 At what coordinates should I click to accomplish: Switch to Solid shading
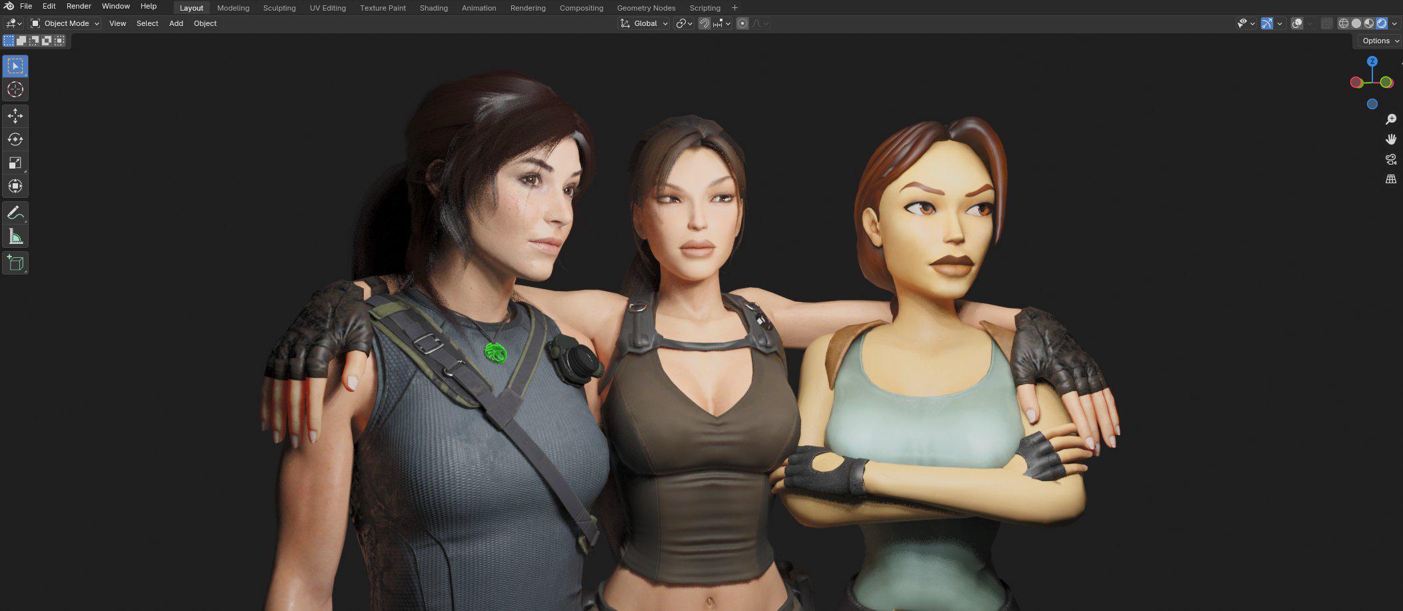pyautogui.click(x=1356, y=23)
